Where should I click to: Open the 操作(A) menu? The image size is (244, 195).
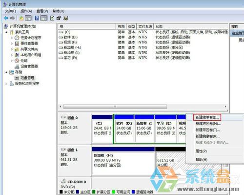[x=26, y=11]
